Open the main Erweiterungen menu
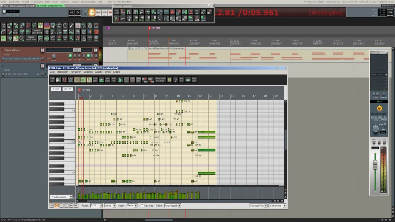The width and height of the screenshot is (395, 222). point(88,2)
